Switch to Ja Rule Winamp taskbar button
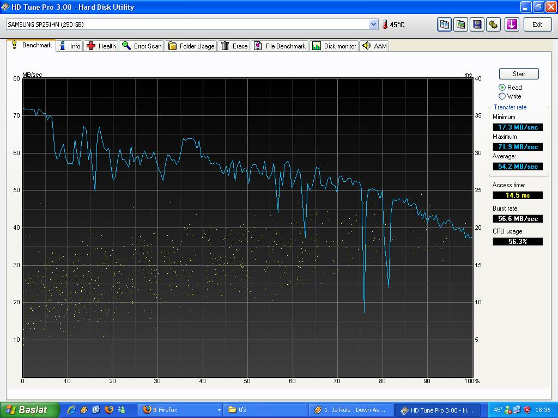Image resolution: width=558 pixels, height=418 pixels. (x=351, y=410)
